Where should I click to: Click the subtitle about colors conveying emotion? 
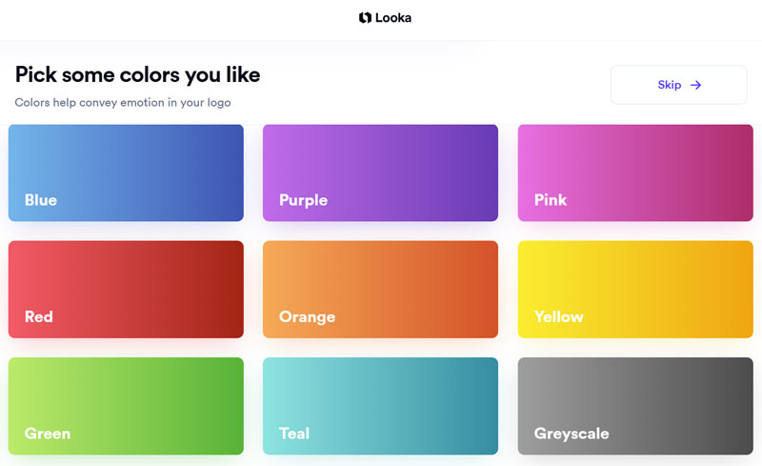click(123, 102)
